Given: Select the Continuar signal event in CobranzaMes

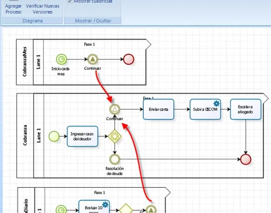Looking at the screenshot, I should (93, 59).
